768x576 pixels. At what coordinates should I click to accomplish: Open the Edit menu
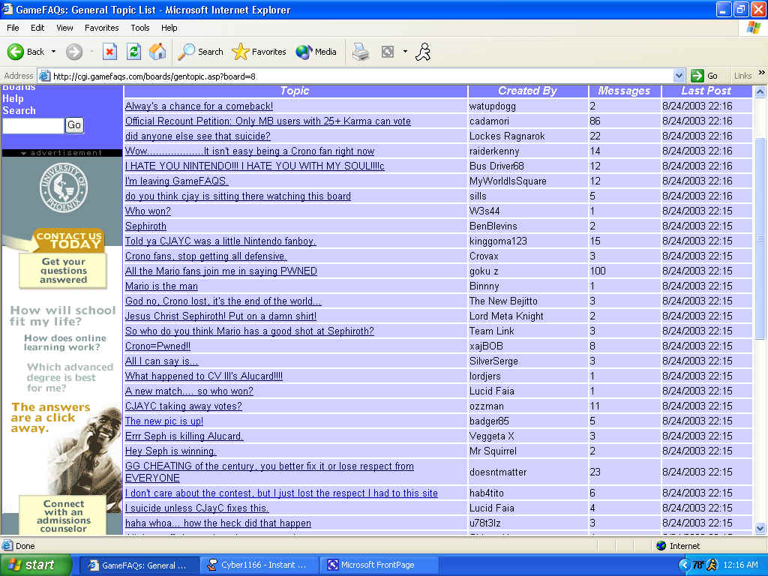[x=37, y=28]
